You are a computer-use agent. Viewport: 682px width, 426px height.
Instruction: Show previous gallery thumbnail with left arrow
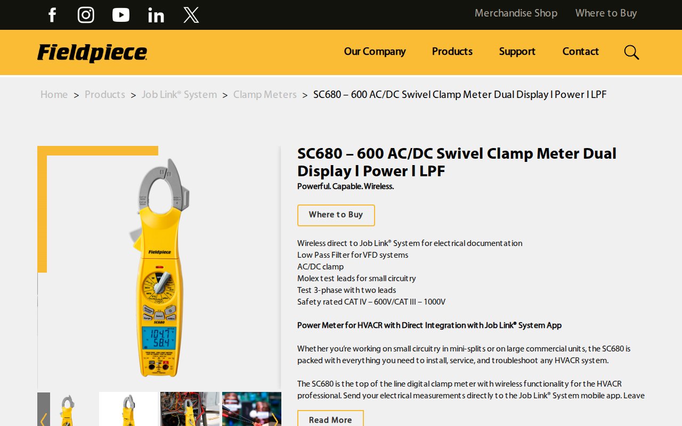[44, 419]
